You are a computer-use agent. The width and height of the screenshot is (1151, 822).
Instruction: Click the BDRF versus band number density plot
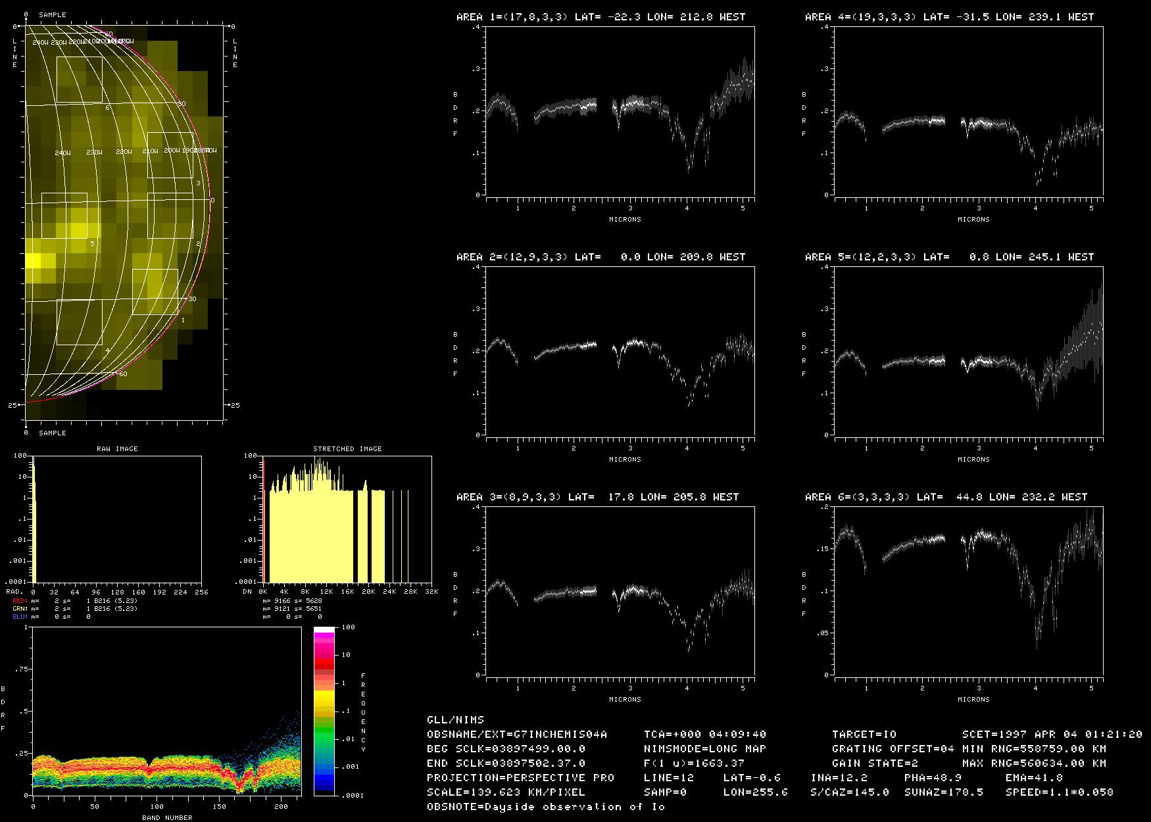tap(166, 711)
